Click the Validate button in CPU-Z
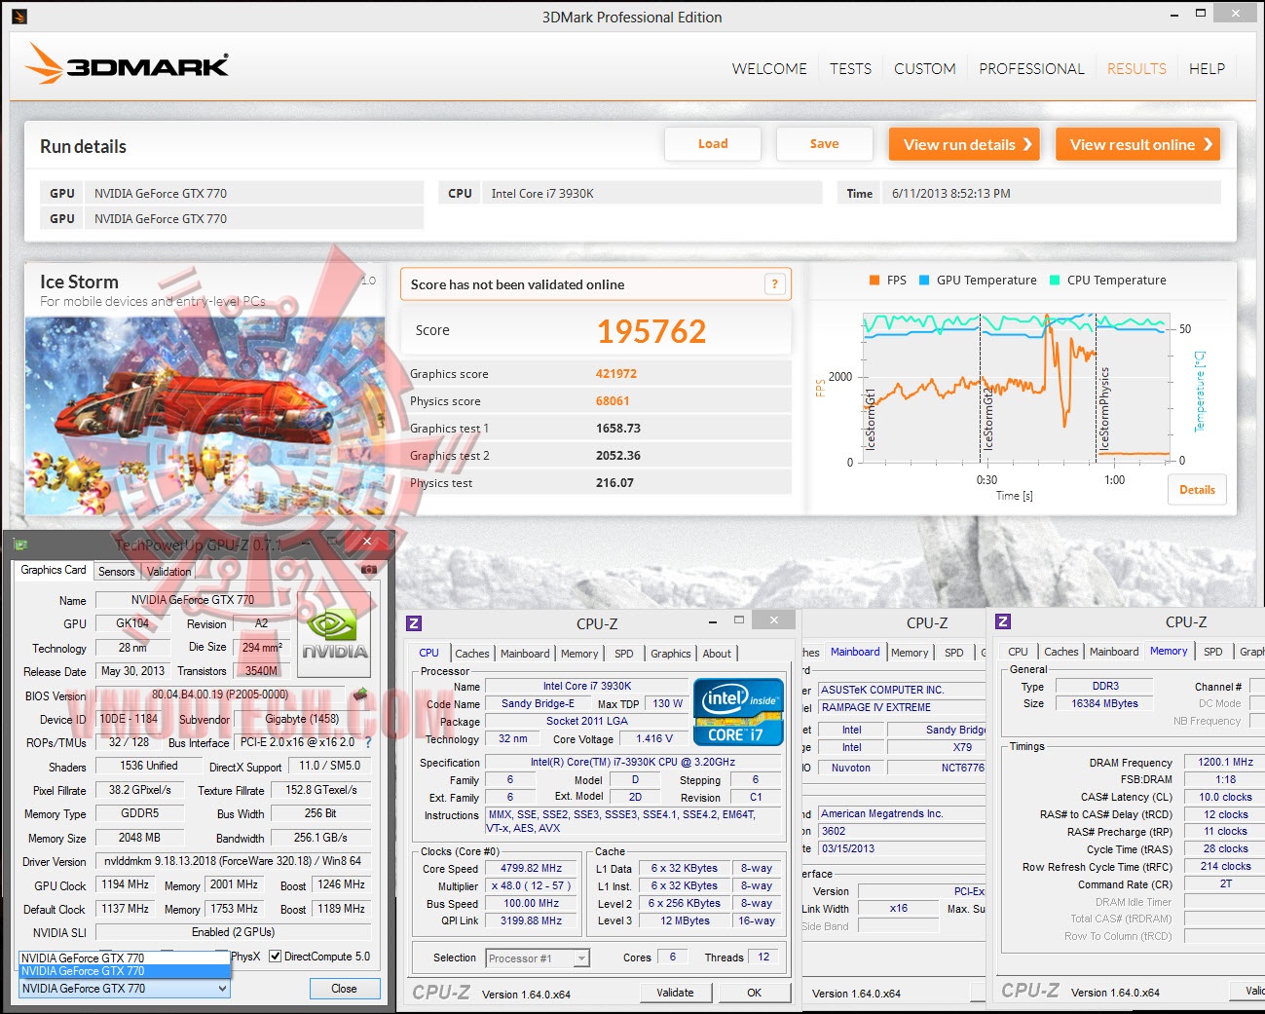This screenshot has width=1265, height=1014. pos(675,993)
